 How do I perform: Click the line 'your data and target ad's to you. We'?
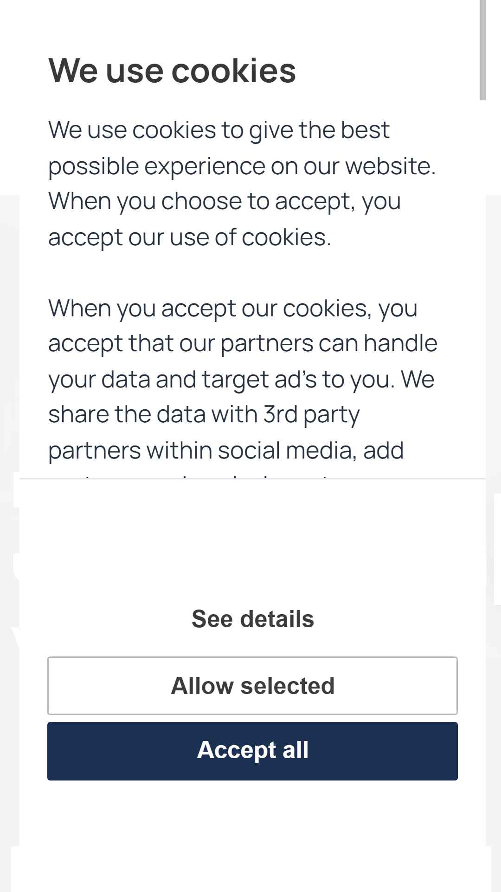[241, 380]
